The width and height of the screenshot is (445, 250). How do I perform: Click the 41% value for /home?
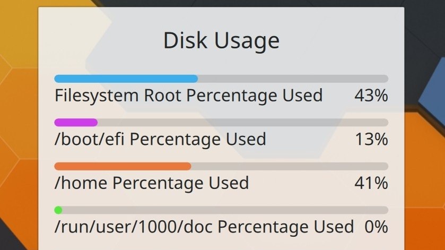(x=371, y=183)
